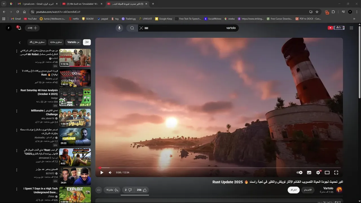361x203 pixels.
Task: Subscribe with the اشتراك button
Action: 294,190
